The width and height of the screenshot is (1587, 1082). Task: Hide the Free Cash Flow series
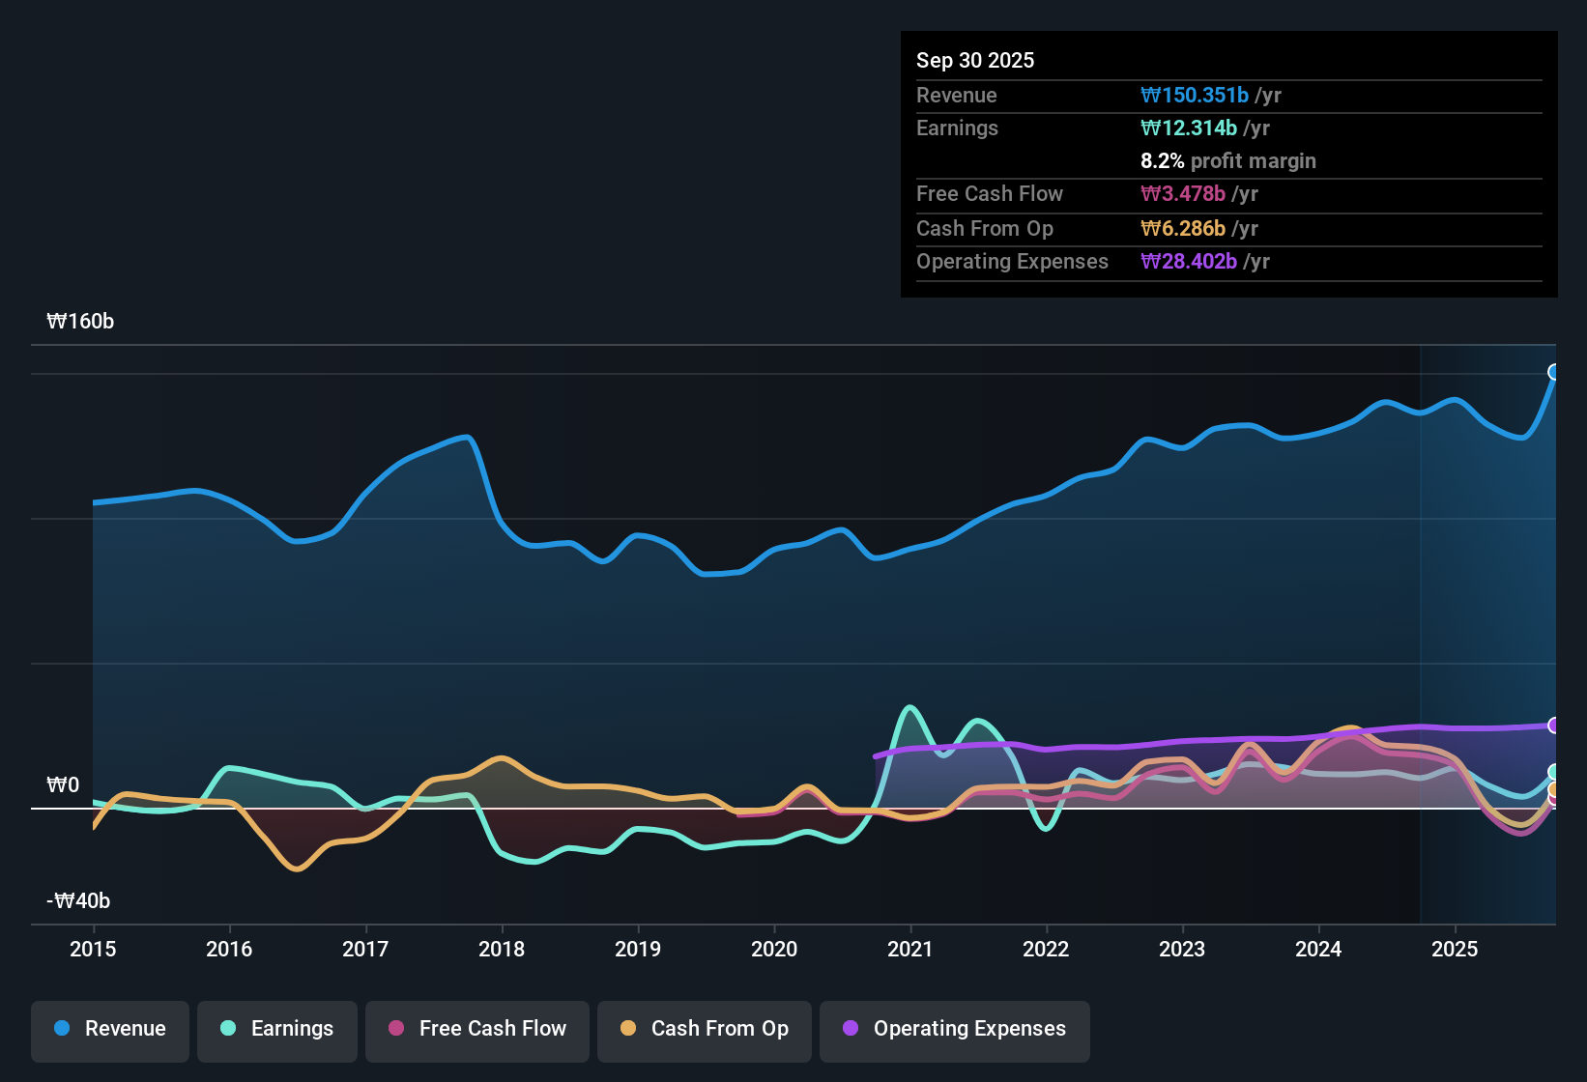(x=476, y=1030)
